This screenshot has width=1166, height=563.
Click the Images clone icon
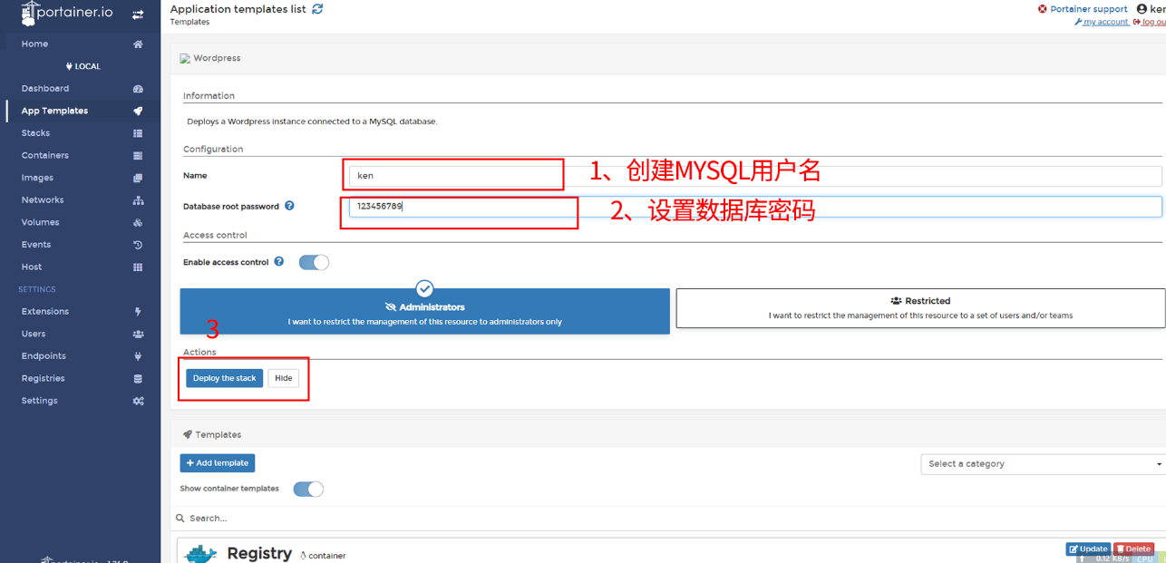(x=138, y=179)
